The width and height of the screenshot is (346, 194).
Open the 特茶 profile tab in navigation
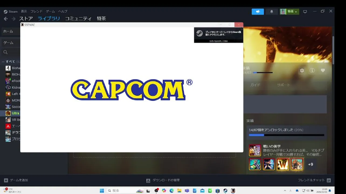pos(101,19)
